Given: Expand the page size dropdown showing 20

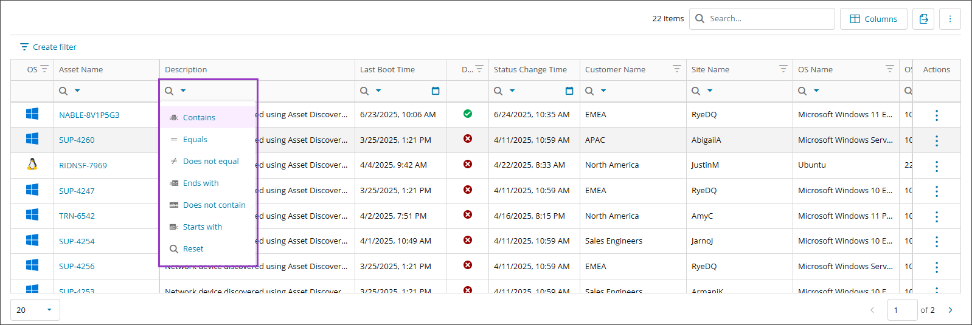Looking at the screenshot, I should pyautogui.click(x=49, y=310).
